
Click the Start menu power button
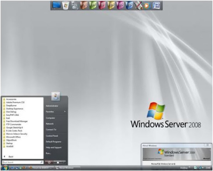click(49, 162)
